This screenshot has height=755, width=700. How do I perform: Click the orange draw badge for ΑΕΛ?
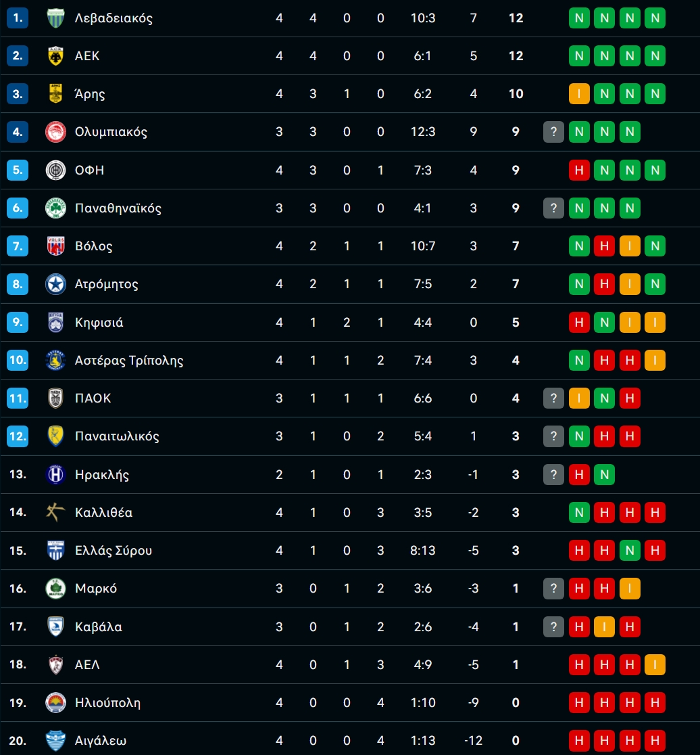[655, 664]
